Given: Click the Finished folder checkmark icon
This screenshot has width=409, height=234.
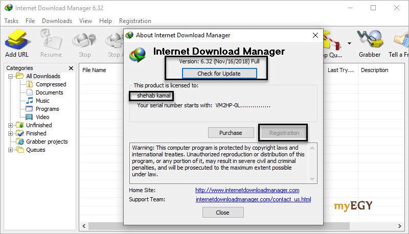Looking at the screenshot, I should (20, 133).
